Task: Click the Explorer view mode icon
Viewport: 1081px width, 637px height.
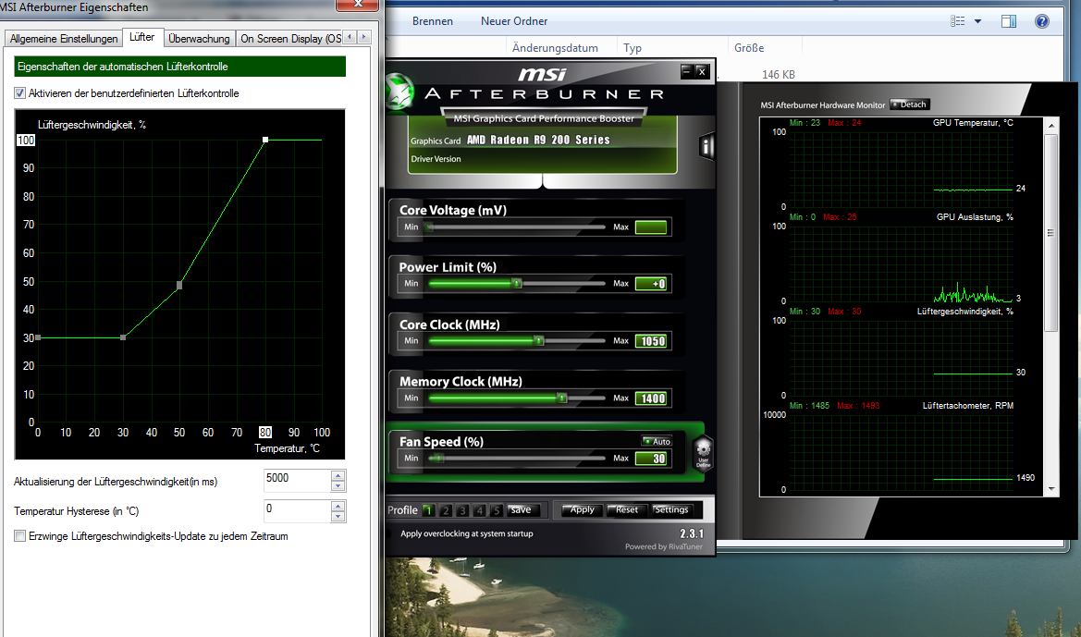Action: tap(958, 21)
